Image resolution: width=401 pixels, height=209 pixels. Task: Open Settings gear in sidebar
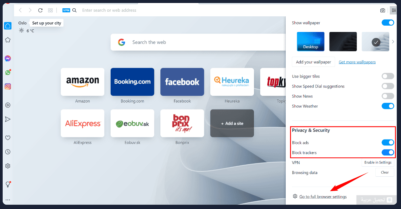(x=8, y=166)
